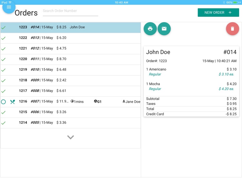This screenshot has width=242, height=181.
Task: Click the battery icon in status bar
Action: coord(236,3)
